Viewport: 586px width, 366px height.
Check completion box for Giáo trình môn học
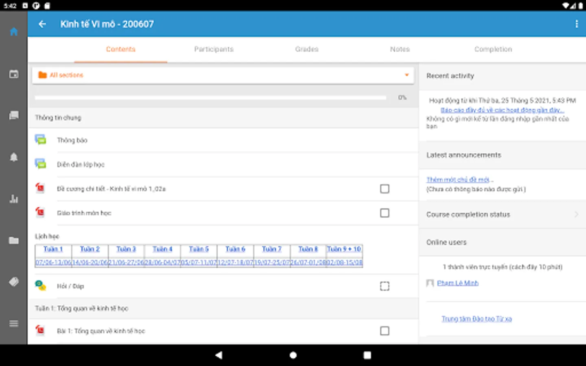click(385, 213)
